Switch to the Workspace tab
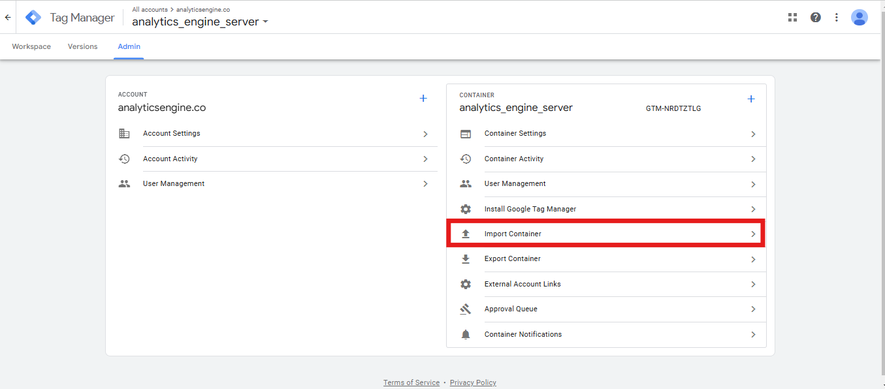 pos(31,46)
